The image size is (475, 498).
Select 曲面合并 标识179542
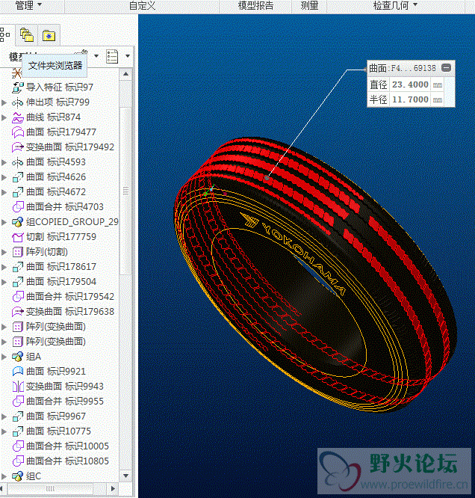tap(69, 297)
